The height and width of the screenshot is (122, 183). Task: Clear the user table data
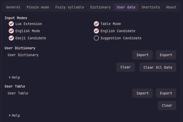(167, 105)
